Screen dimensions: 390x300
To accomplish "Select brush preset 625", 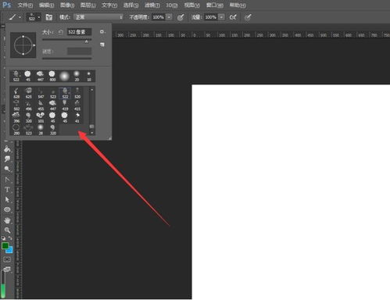I will click(28, 93).
